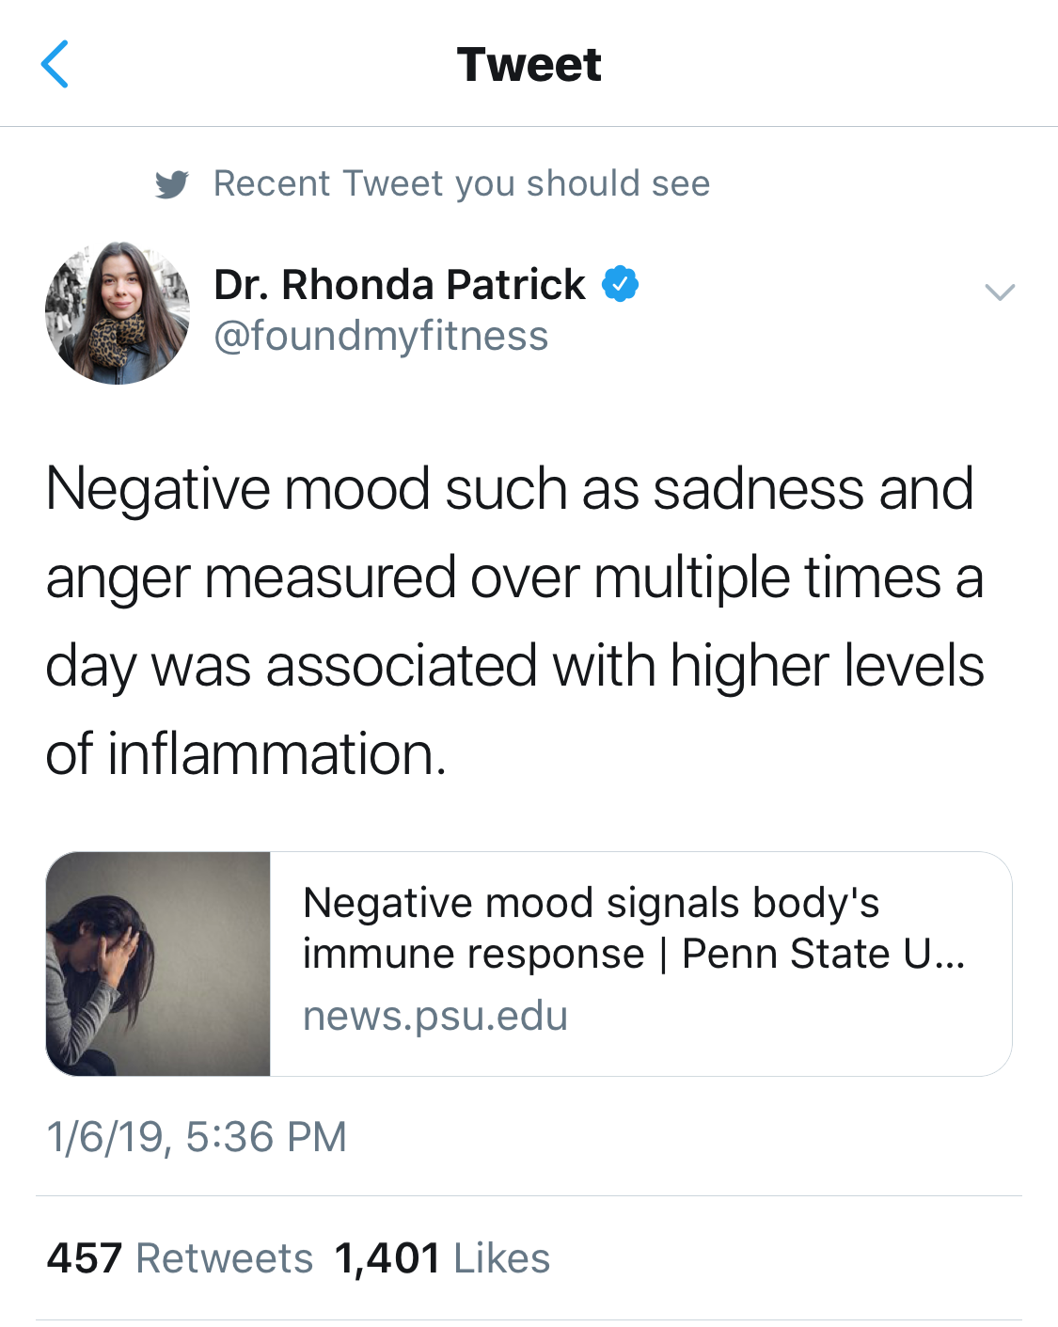Open Dr. Rhonda Patrick's profile photo
Screen dimensions: 1058x1327
click(118, 312)
